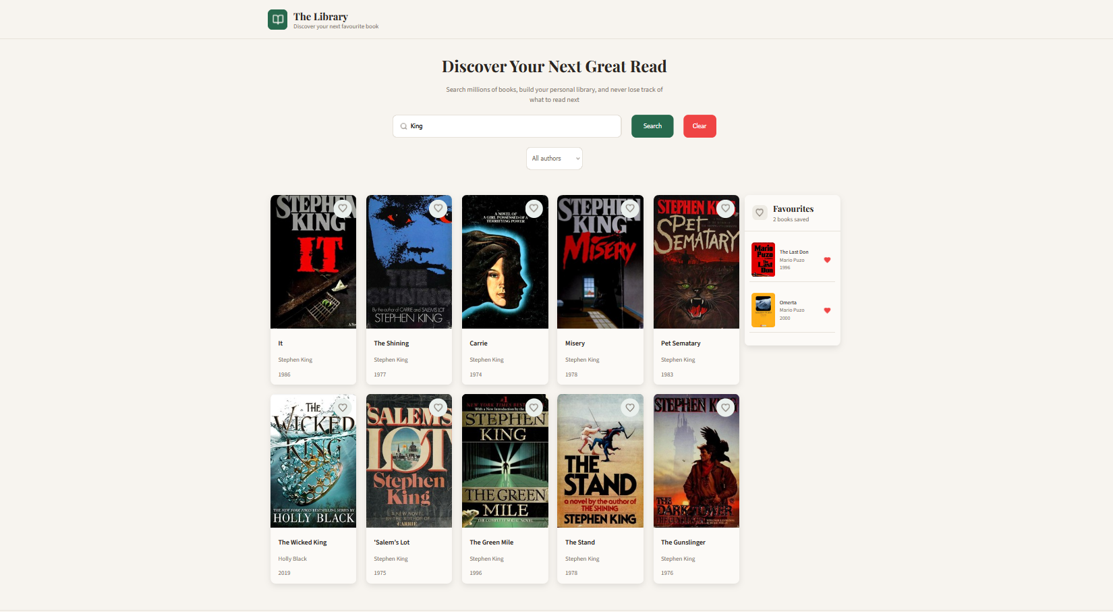Open the Misery book cover

pos(600,262)
